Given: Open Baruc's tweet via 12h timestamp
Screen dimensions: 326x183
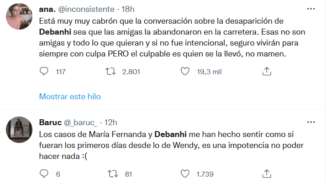Looking at the screenshot, I should click(110, 122).
